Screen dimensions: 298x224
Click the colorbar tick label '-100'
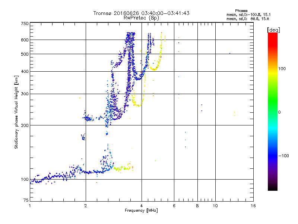tap(283, 156)
